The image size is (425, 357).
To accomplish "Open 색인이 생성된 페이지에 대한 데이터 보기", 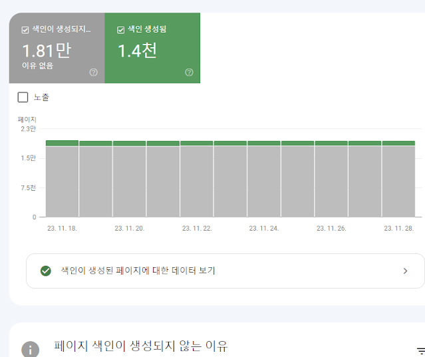I will [x=225, y=271].
